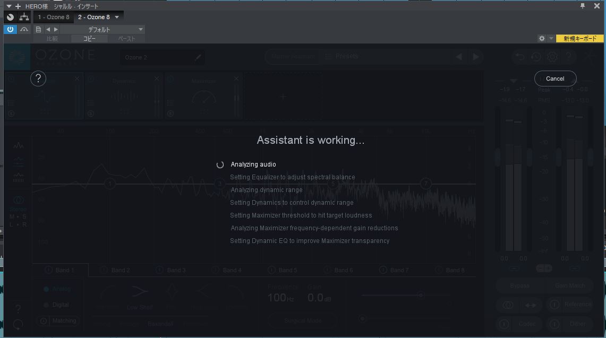Click EQ node 1 on the curve
606x338 pixels.
[x=110, y=184]
